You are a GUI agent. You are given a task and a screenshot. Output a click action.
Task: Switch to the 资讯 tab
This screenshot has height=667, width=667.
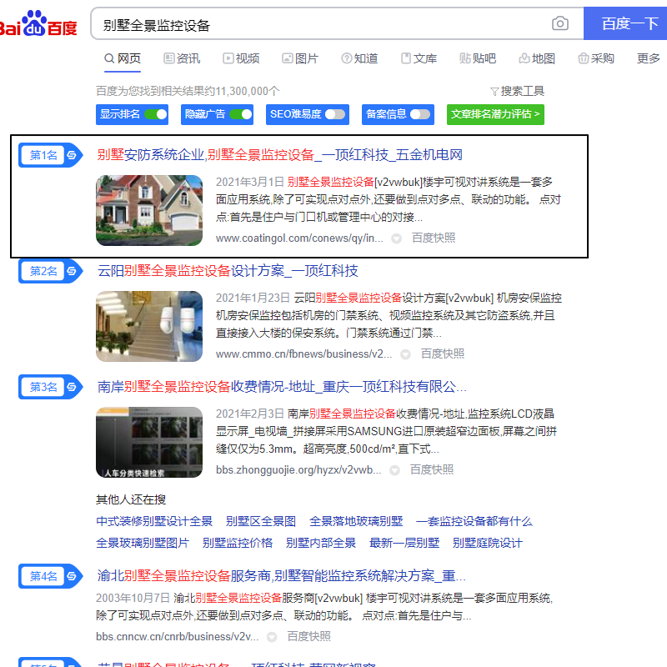[x=182, y=58]
